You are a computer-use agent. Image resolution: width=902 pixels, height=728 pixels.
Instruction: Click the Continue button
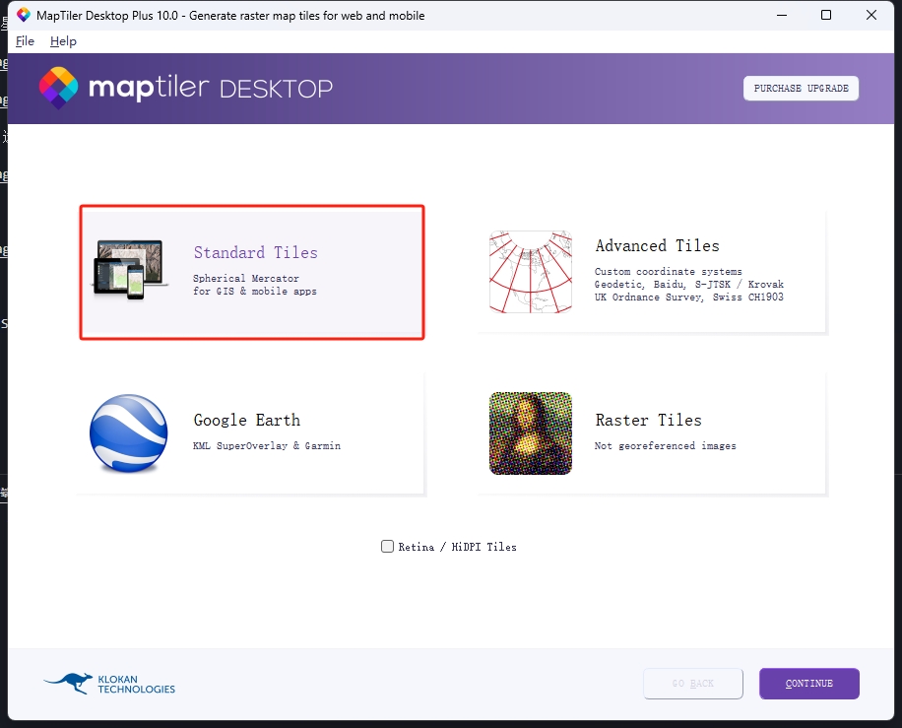[x=808, y=683]
